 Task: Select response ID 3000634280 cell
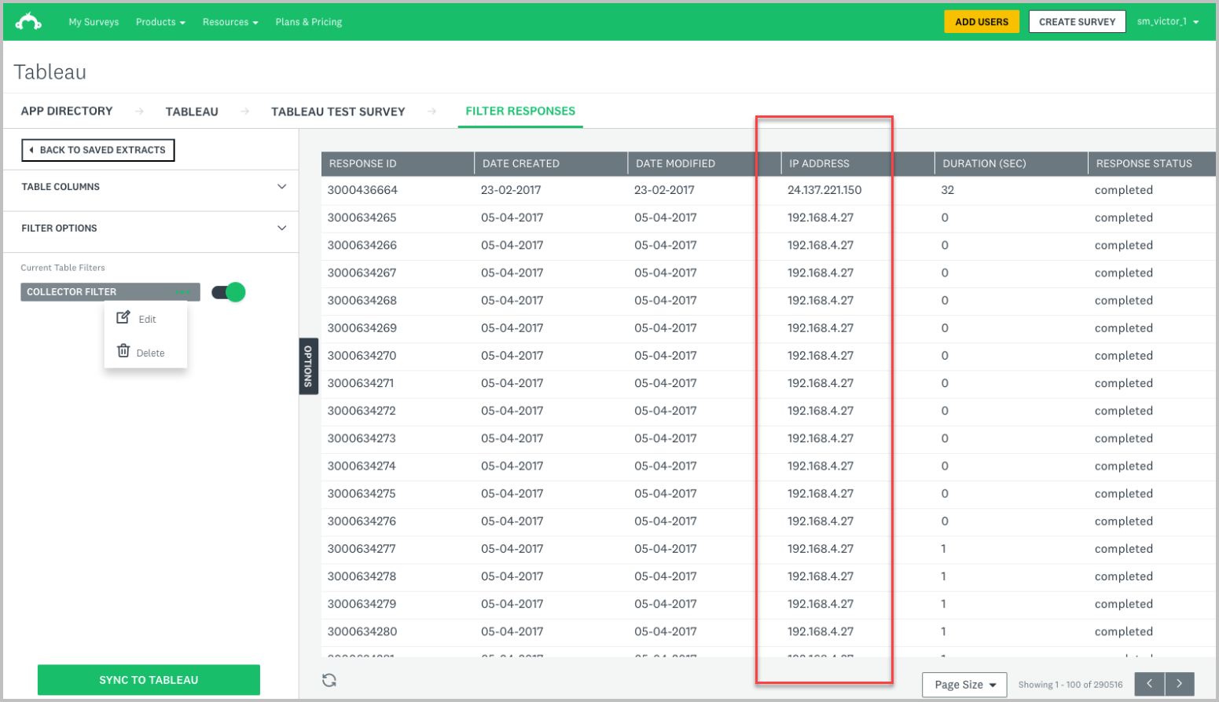pyautogui.click(x=362, y=631)
